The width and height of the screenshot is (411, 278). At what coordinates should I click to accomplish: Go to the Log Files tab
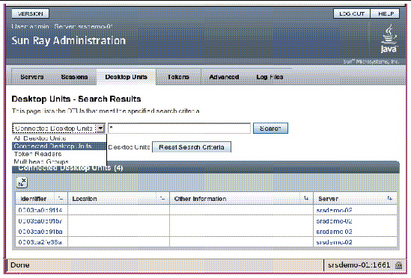pos(270,77)
